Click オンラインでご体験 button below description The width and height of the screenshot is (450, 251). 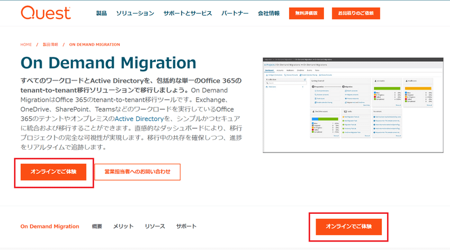(53, 172)
